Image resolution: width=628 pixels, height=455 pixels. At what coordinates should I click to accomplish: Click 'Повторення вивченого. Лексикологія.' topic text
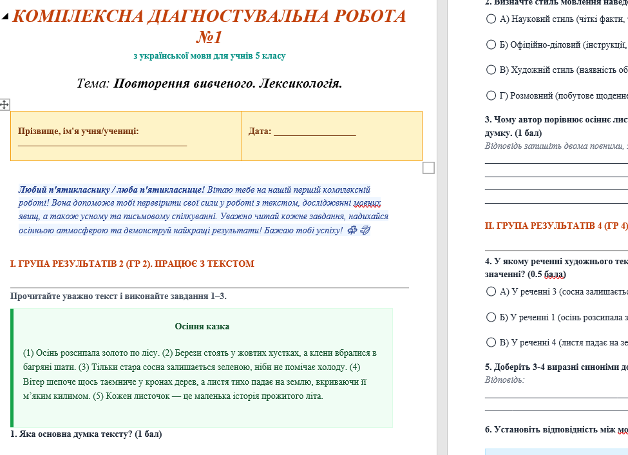(x=227, y=83)
